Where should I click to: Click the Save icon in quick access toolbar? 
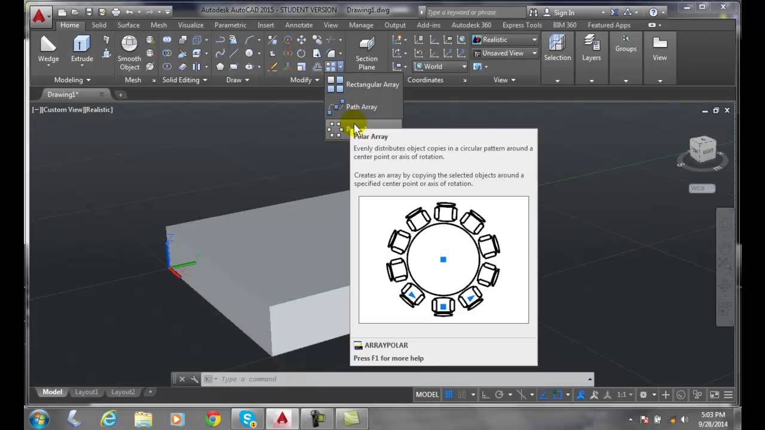(x=88, y=12)
